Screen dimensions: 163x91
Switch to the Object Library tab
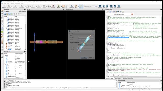click(118, 78)
